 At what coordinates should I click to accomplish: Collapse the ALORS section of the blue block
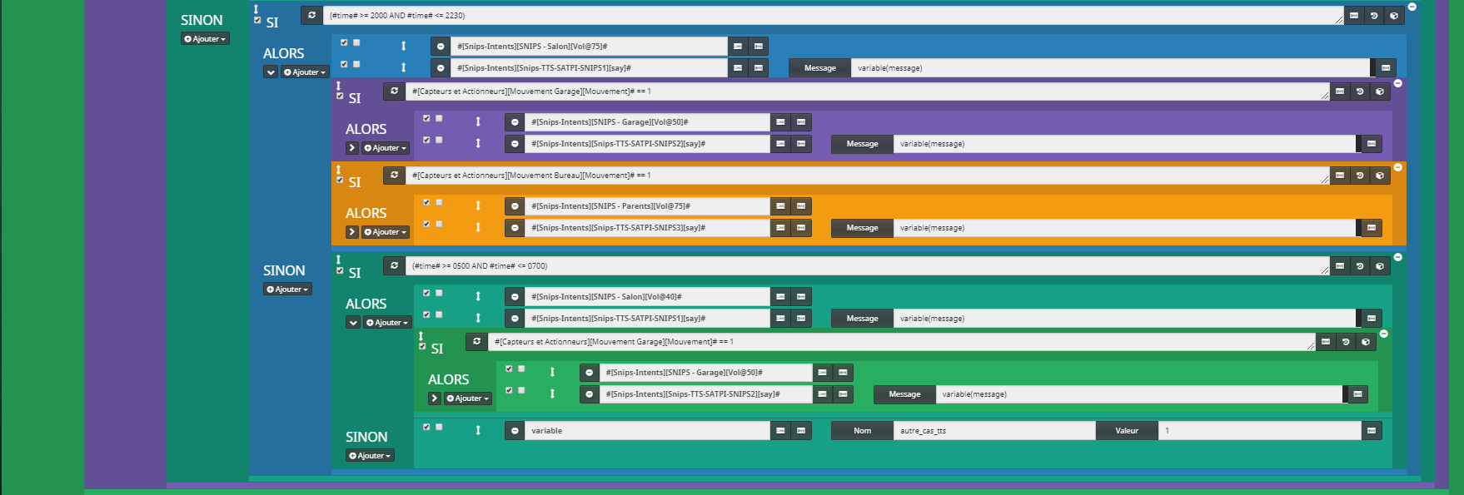[271, 72]
